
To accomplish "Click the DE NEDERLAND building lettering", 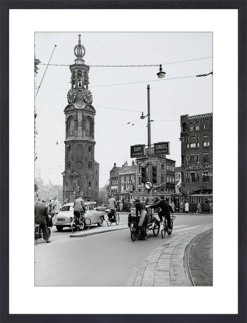I will [x=199, y=167].
